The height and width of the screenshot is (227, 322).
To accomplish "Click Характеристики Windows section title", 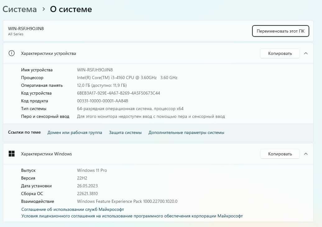I will coord(46,154).
